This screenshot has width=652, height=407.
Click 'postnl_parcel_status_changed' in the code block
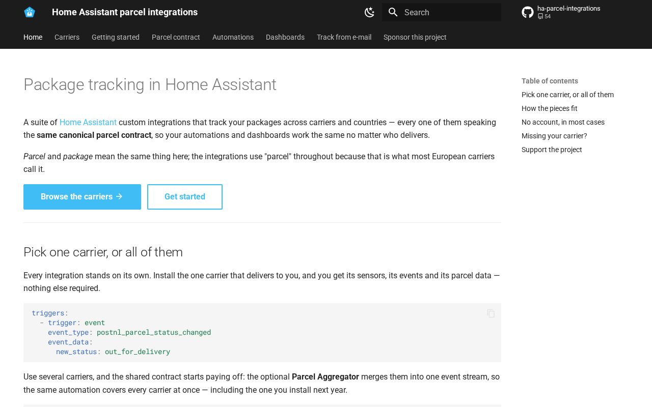coord(154,332)
